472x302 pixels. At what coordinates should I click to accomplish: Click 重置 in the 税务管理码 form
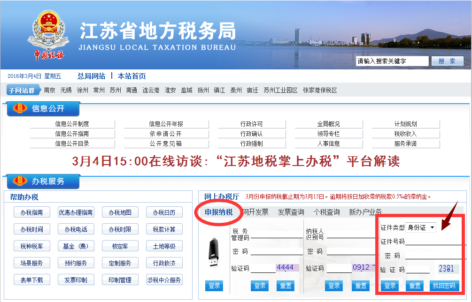pyautogui.click(x=286, y=286)
